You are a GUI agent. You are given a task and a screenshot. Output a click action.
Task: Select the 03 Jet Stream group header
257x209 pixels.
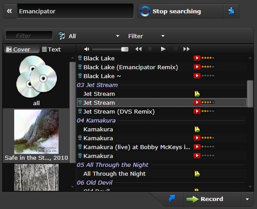pyautogui.click(x=97, y=85)
